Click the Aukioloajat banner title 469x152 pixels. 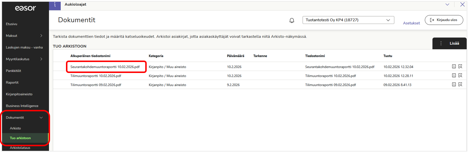pos(75,4)
